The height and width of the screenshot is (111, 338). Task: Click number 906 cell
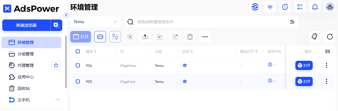pos(89,66)
